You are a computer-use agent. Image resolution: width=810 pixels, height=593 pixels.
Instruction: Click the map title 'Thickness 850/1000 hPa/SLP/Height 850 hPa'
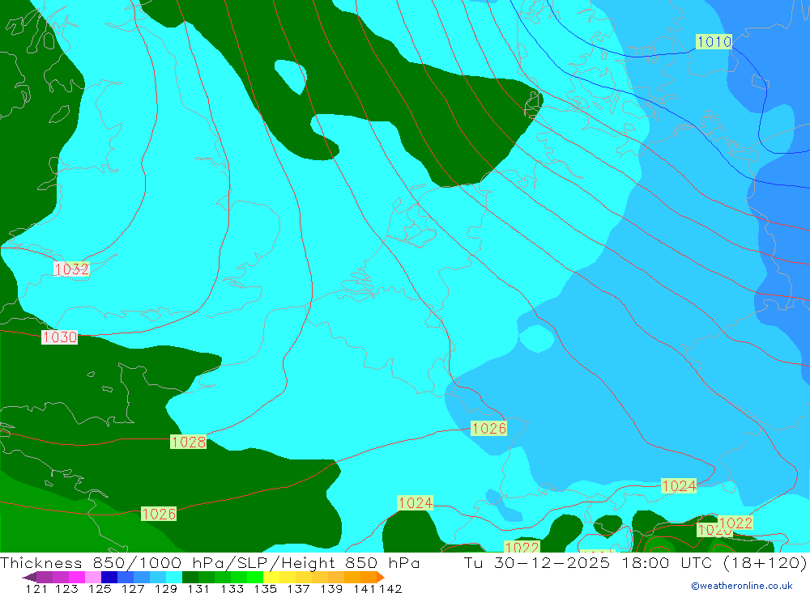click(210, 562)
